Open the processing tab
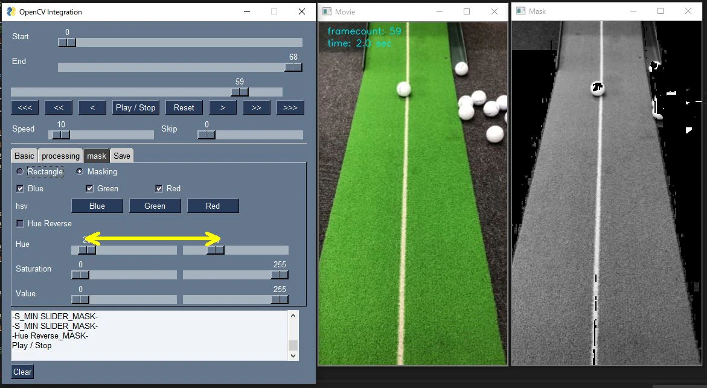This screenshot has width=707, height=388. click(x=60, y=156)
